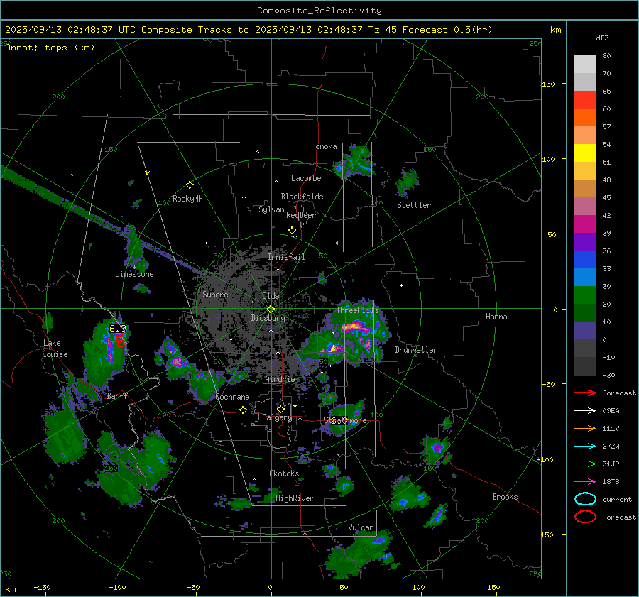The width and height of the screenshot is (639, 597).
Task: Click the Vulcan town label
Action: click(361, 527)
